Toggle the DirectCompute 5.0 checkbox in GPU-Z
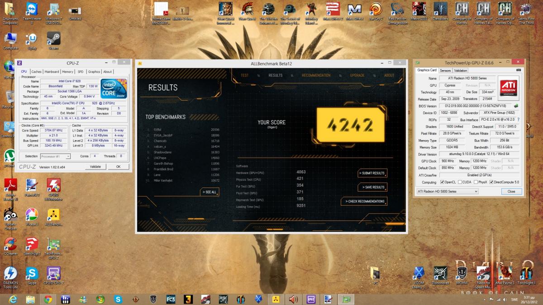The height and width of the screenshot is (305, 543). coord(492,182)
